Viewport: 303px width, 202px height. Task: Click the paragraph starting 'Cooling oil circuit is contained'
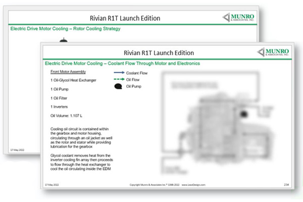pyautogui.click(x=81, y=138)
